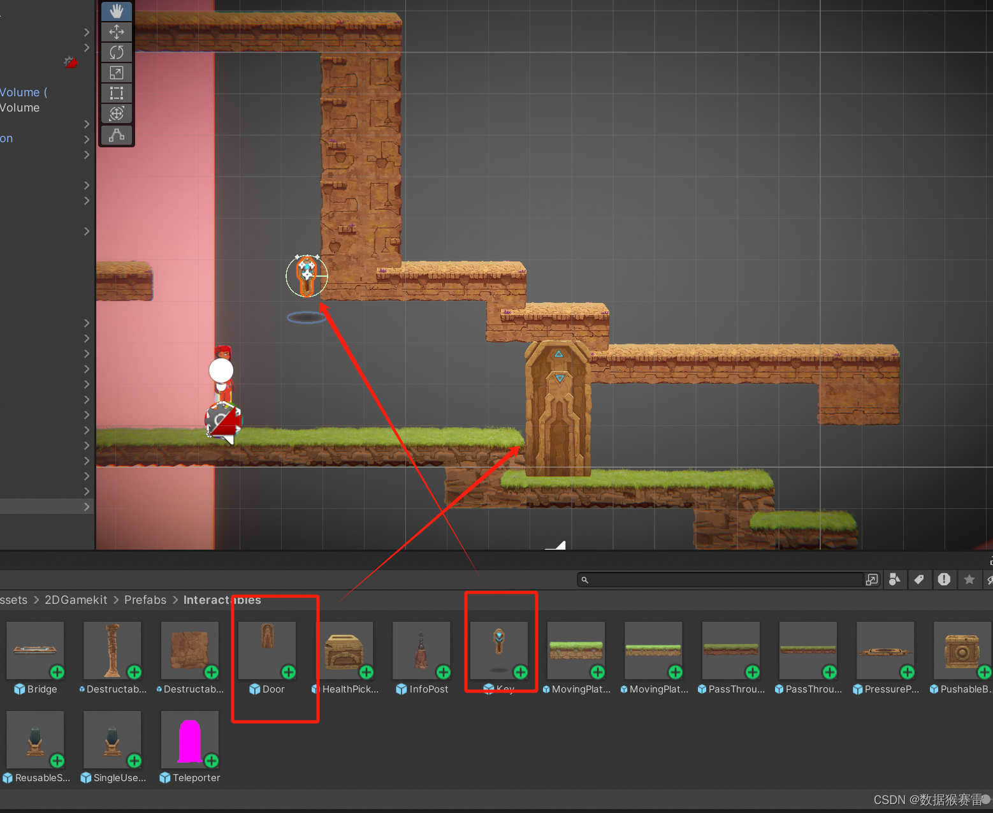This screenshot has width=993, height=813.
Task: Click the red gear error icon
Action: click(x=70, y=62)
